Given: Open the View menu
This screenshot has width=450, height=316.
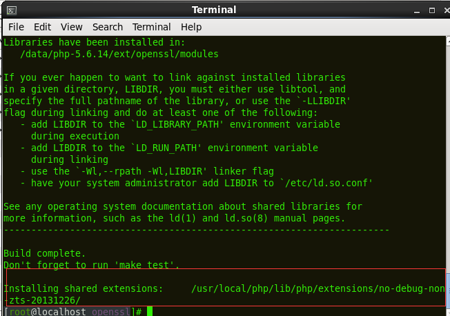Looking at the screenshot, I should 71,27.
